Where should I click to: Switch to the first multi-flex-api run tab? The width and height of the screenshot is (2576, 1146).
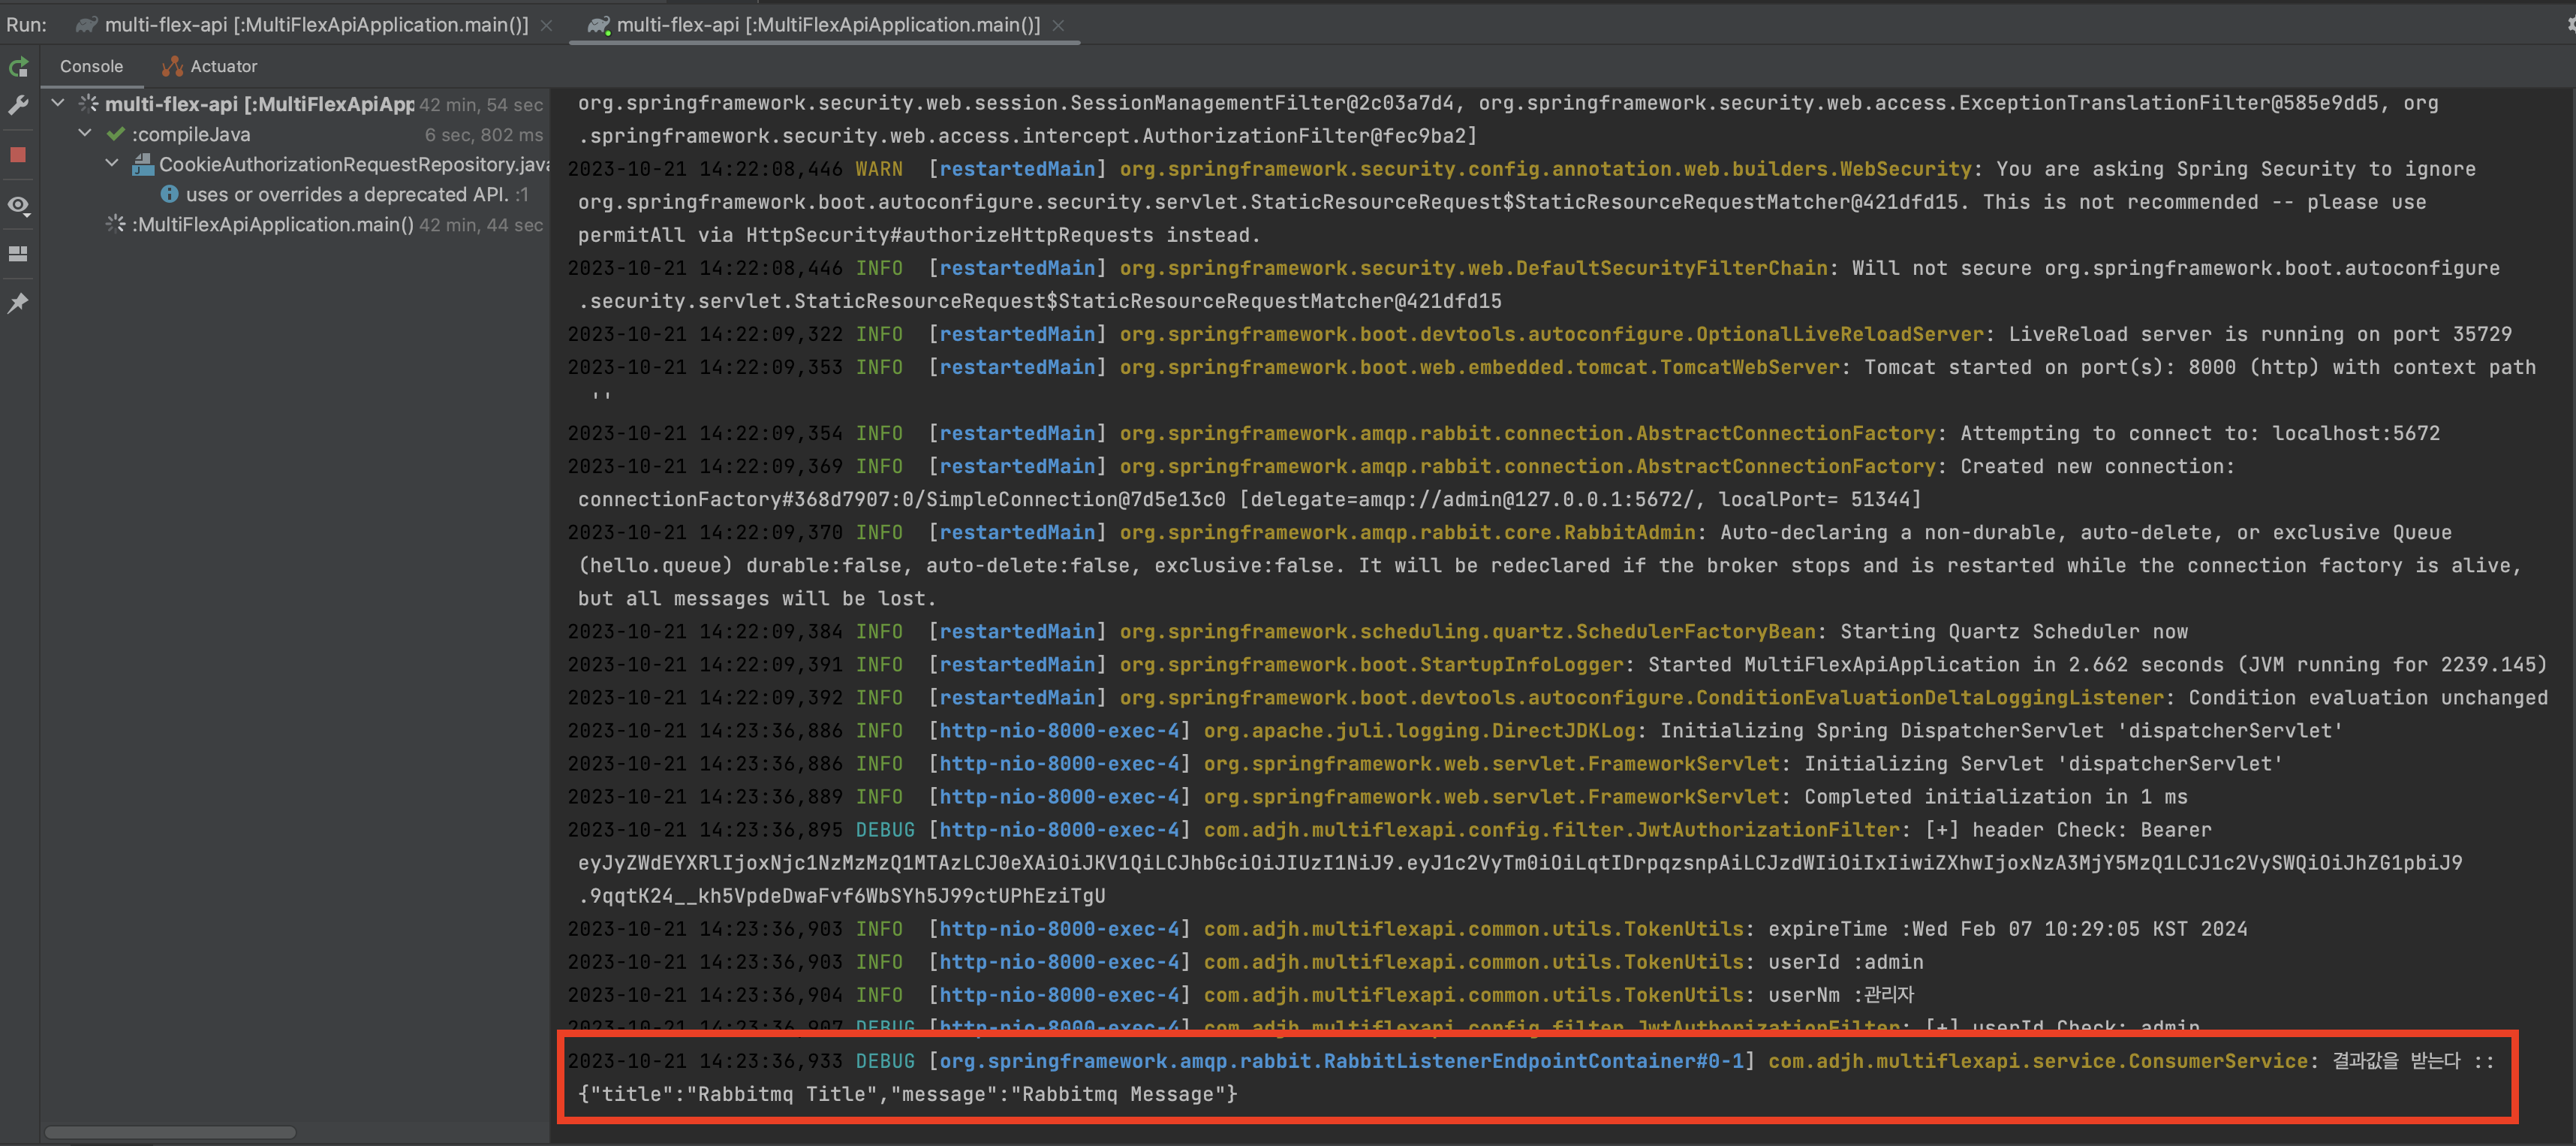315,25
